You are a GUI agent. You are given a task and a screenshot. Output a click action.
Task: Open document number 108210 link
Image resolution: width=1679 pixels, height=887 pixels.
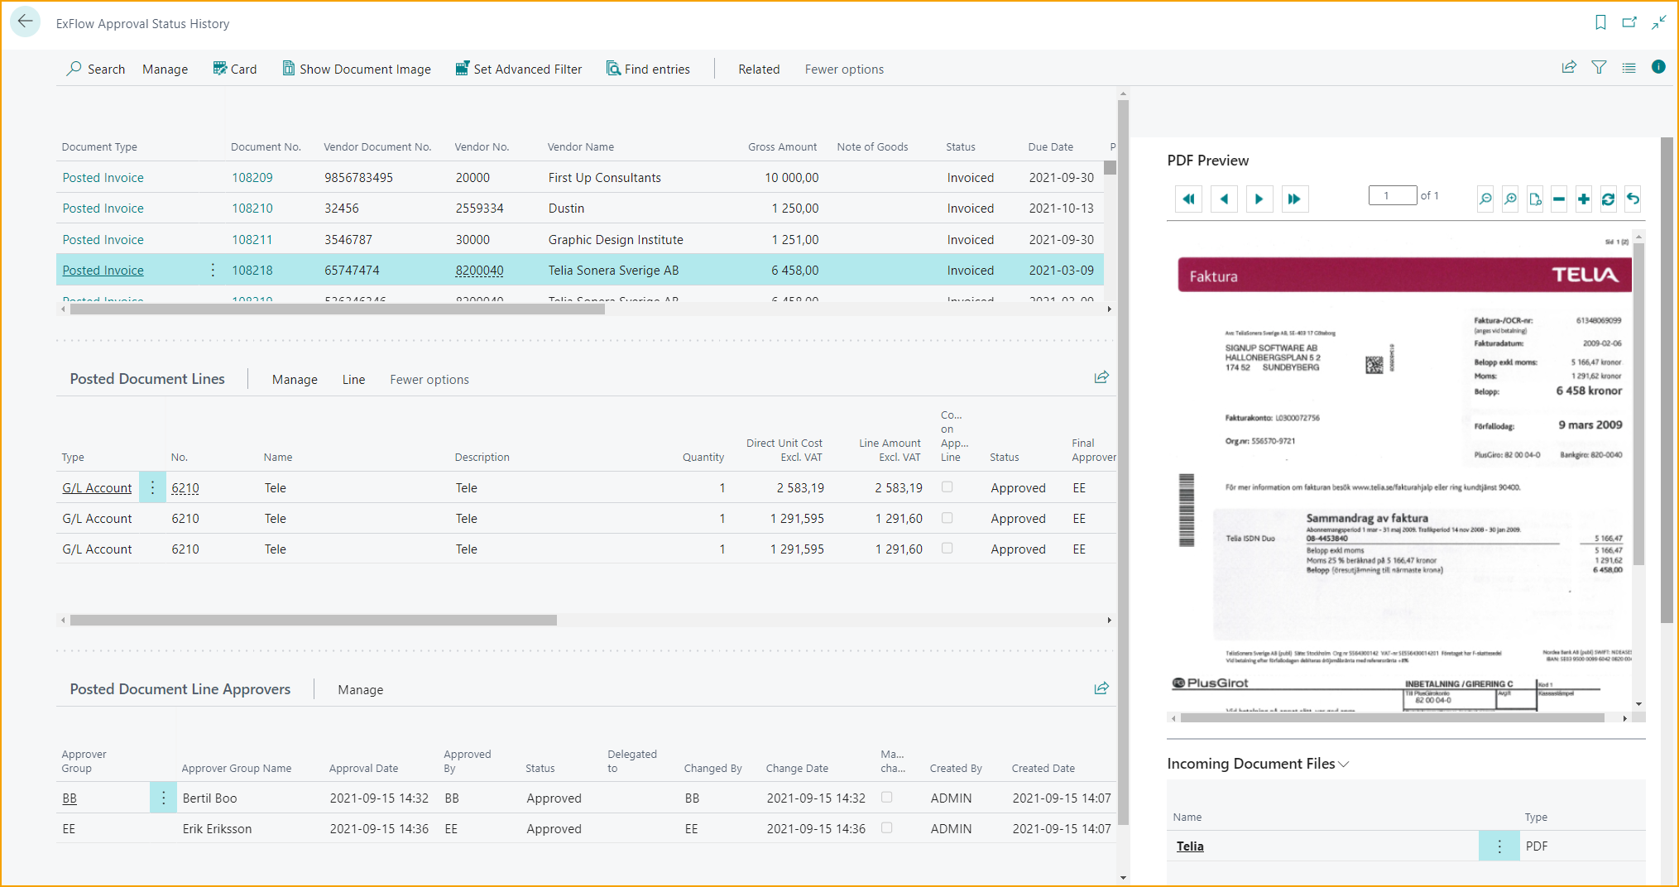click(252, 209)
